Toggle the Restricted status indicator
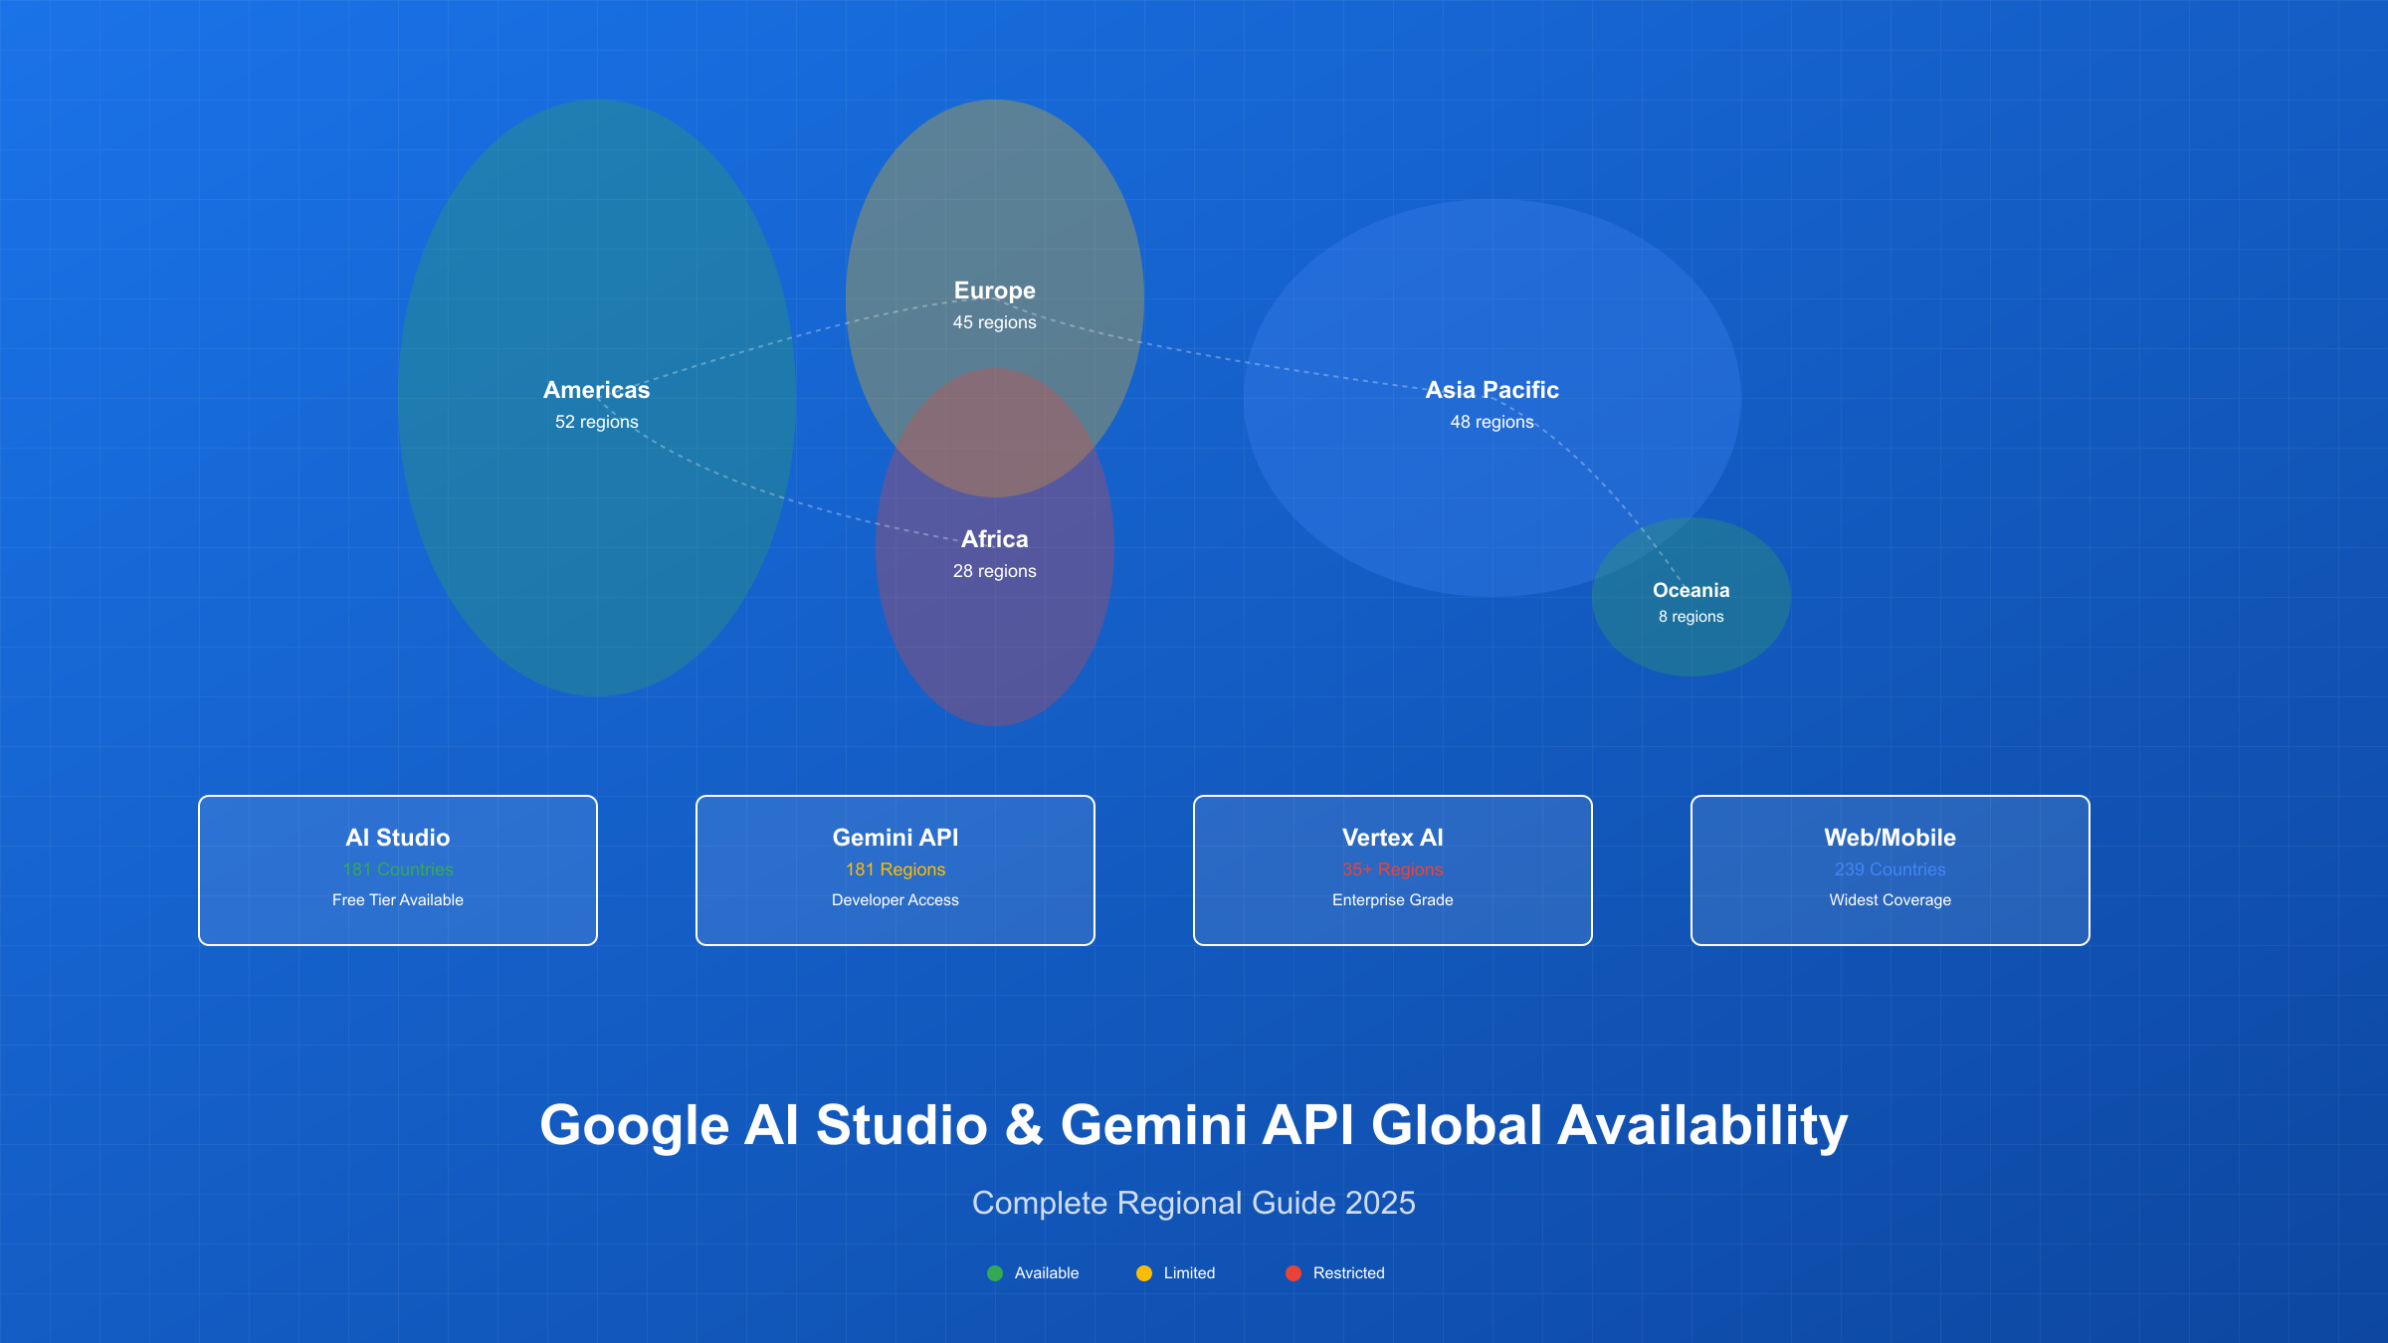This screenshot has width=2388, height=1343. coord(1293,1272)
